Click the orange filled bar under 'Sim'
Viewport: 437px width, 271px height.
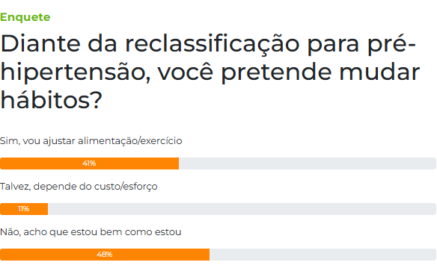(x=89, y=163)
